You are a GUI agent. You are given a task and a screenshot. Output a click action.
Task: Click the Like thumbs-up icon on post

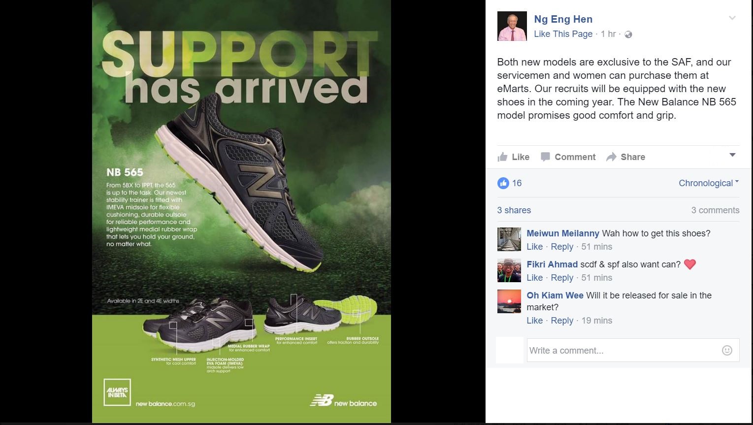coord(502,157)
